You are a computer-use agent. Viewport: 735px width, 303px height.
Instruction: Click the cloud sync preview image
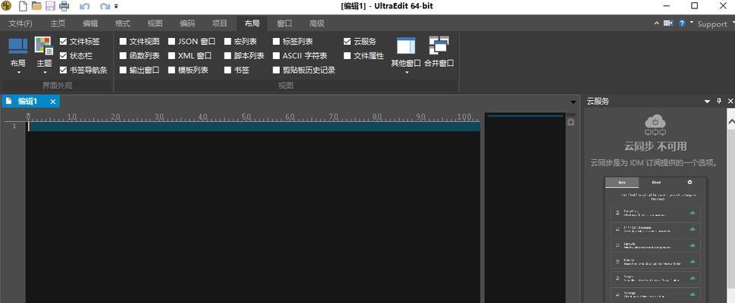click(x=655, y=240)
